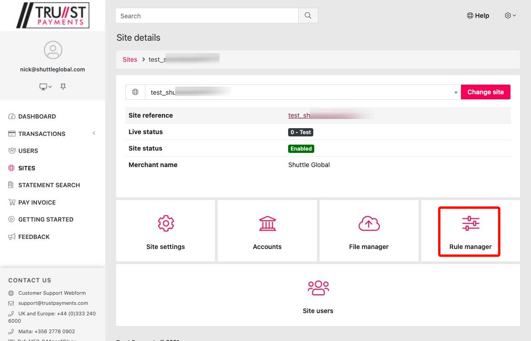
Task: Focus the Search input field
Action: (x=207, y=16)
